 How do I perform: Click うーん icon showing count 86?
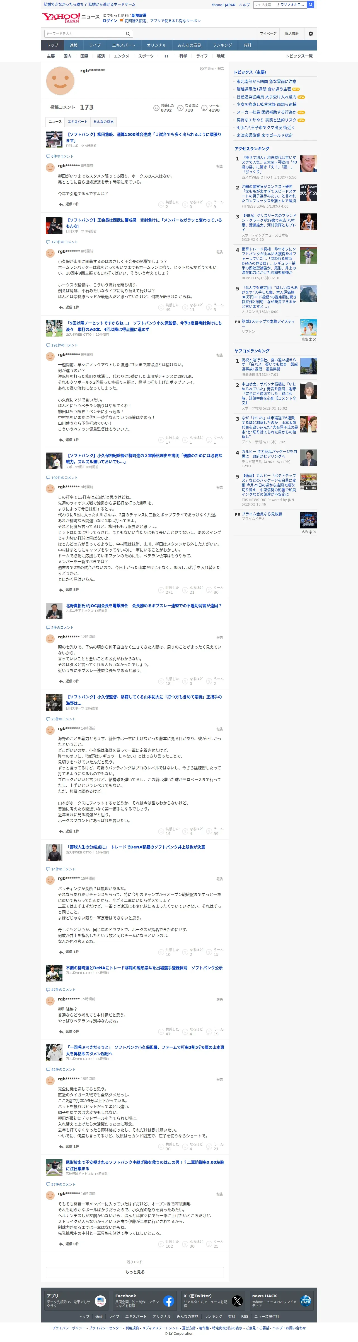pos(209,590)
